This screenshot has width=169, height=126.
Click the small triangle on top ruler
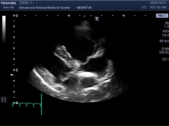point(84,16)
